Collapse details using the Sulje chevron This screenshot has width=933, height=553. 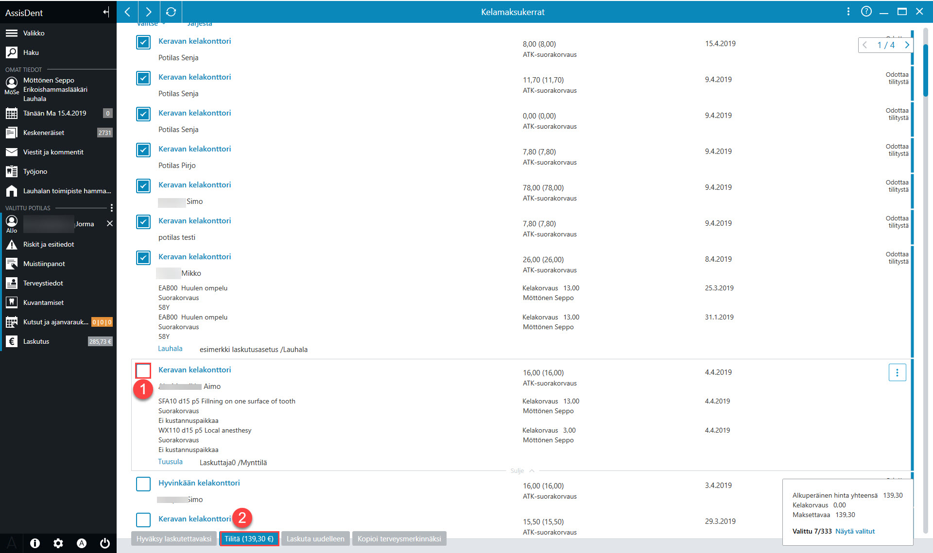pos(532,471)
